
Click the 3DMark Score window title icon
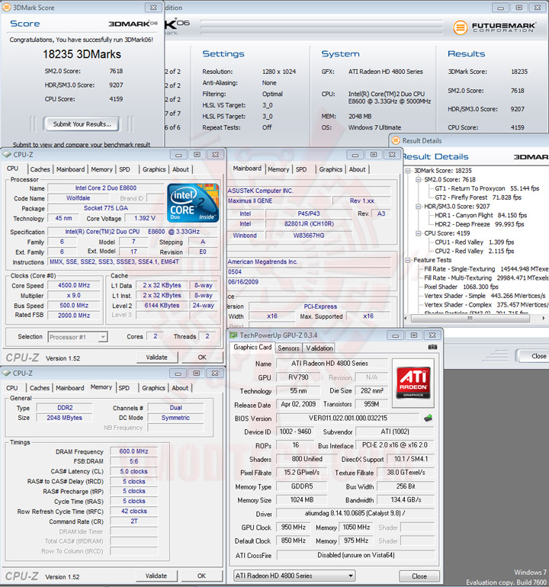pyautogui.click(x=7, y=7)
